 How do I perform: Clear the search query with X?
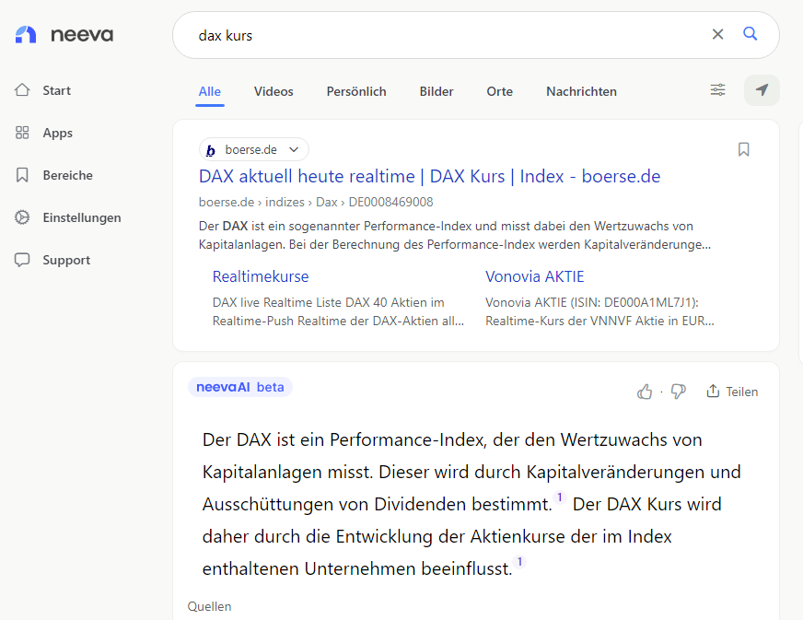(717, 34)
